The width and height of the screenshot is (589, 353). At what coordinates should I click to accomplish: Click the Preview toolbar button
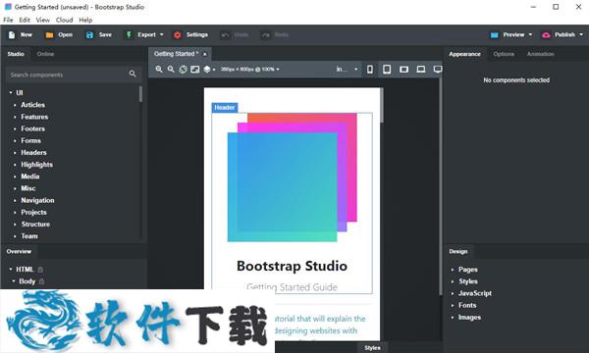click(x=511, y=35)
